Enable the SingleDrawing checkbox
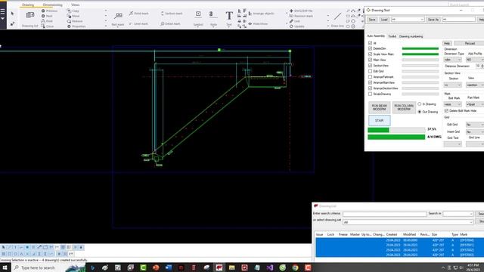This screenshot has width=484, height=272. coord(370,94)
